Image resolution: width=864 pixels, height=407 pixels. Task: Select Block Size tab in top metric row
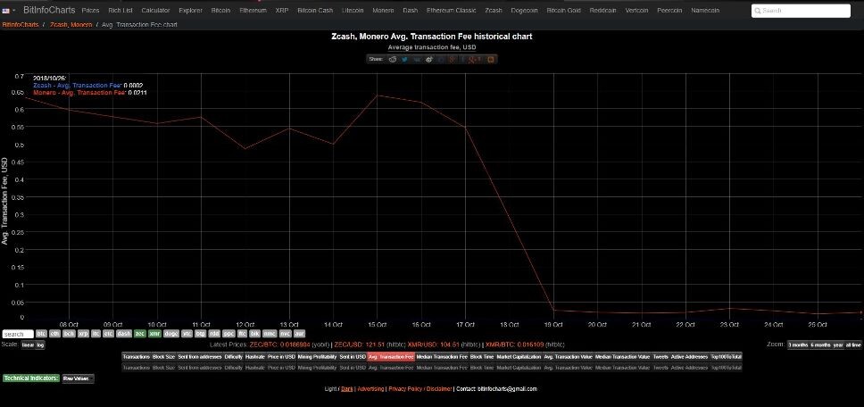(163, 357)
